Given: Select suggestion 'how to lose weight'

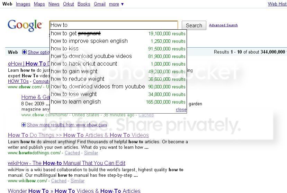Looking at the screenshot, I should click(x=118, y=94).
